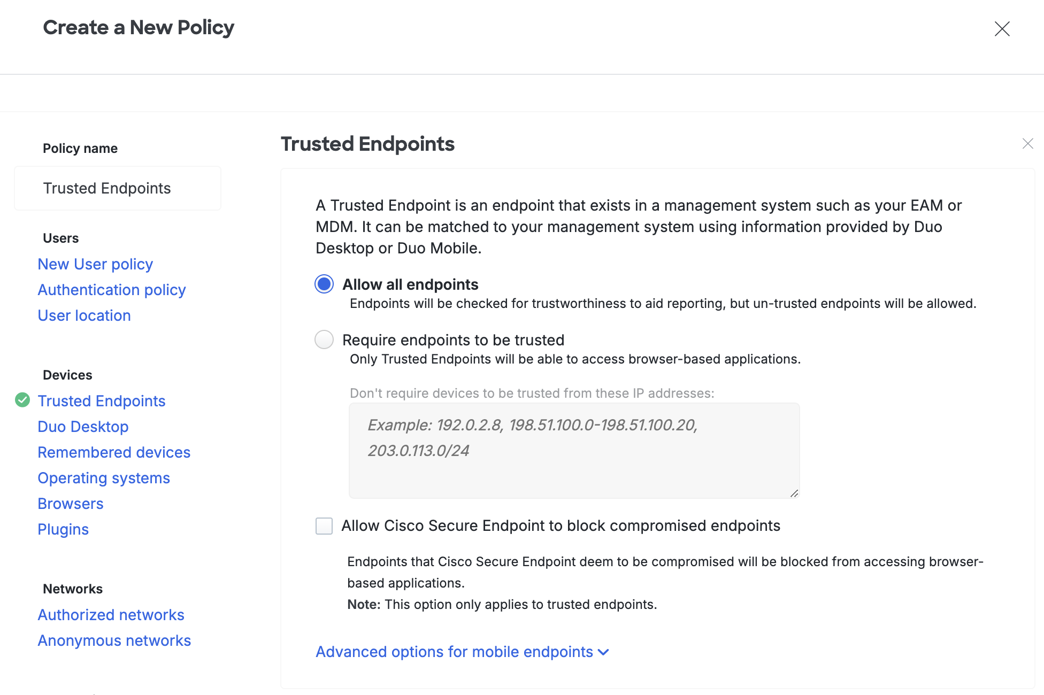Open Operating systems policy section

[x=104, y=478]
